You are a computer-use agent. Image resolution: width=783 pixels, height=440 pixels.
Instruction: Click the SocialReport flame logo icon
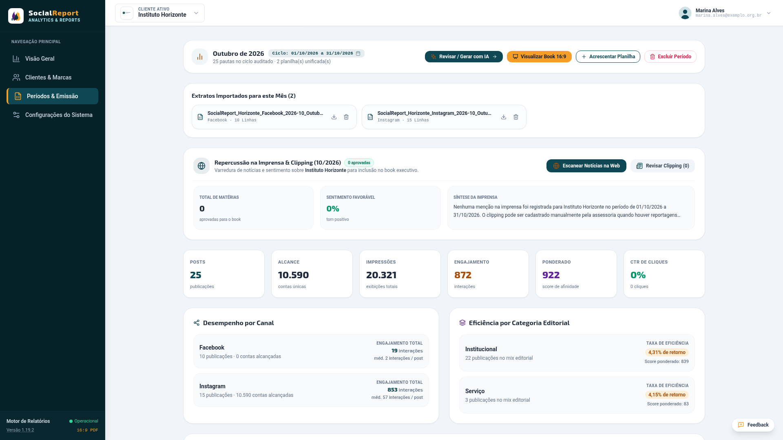pyautogui.click(x=16, y=16)
